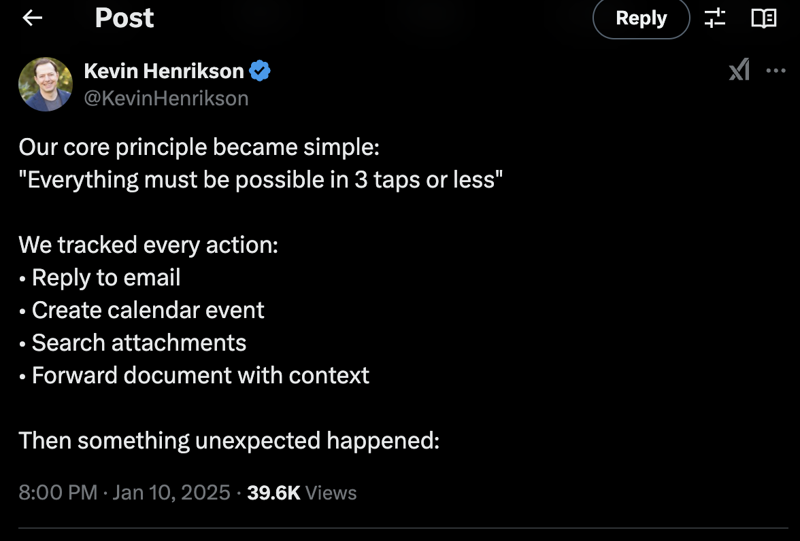Click the Grok explain icon
This screenshot has height=541, width=800.
point(739,70)
